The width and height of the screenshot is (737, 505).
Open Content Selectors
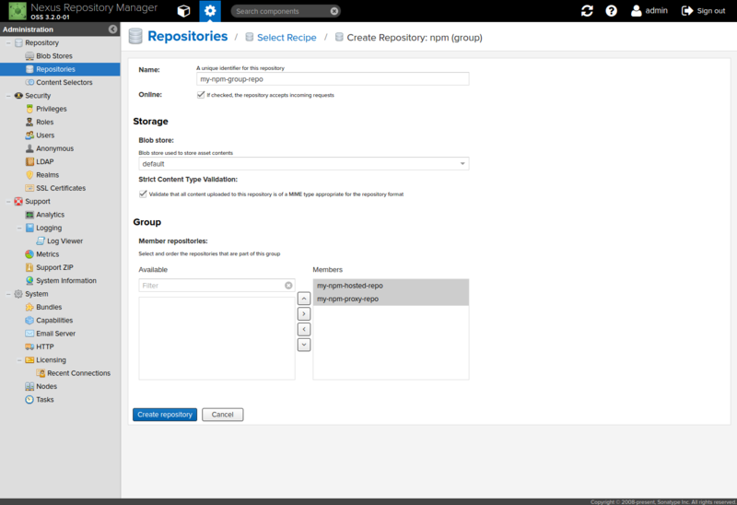pyautogui.click(x=64, y=82)
